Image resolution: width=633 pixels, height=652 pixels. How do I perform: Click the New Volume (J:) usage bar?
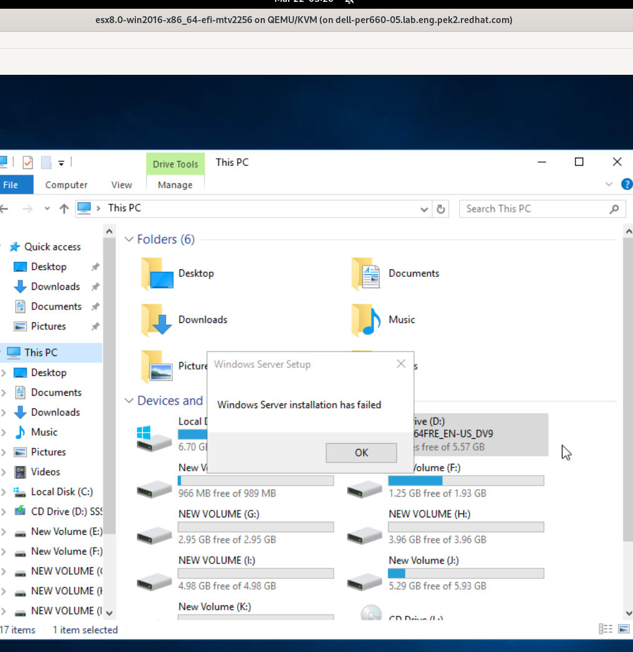(x=466, y=573)
